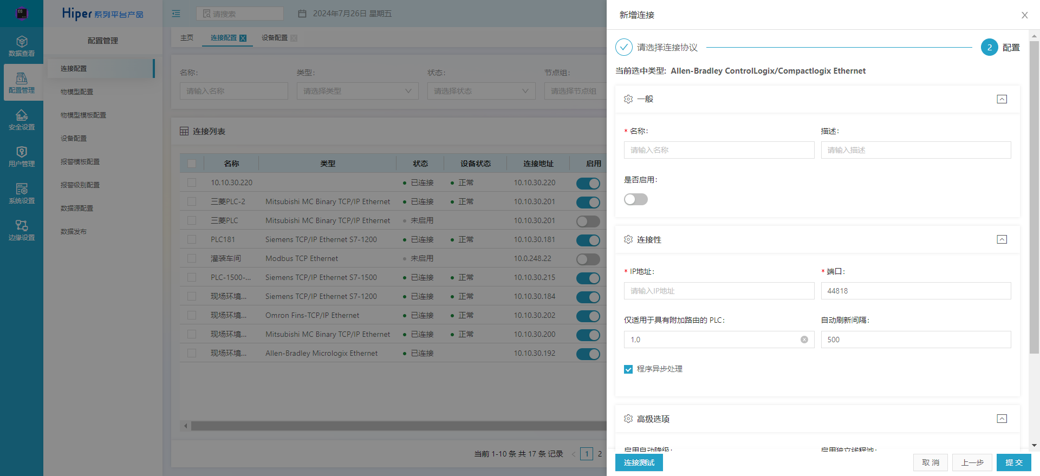The image size is (1040, 476).
Task: Click the 自动刷新间隔 field showing 500
Action: point(916,340)
